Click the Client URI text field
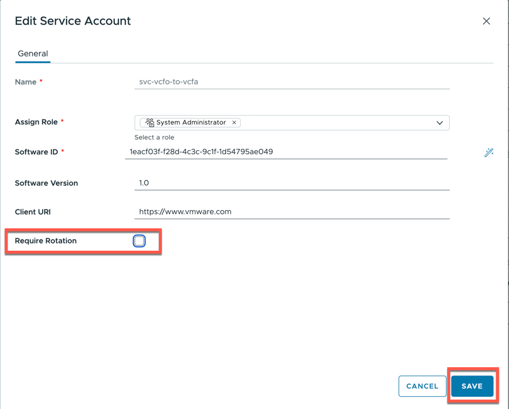509x409 pixels. [291, 212]
